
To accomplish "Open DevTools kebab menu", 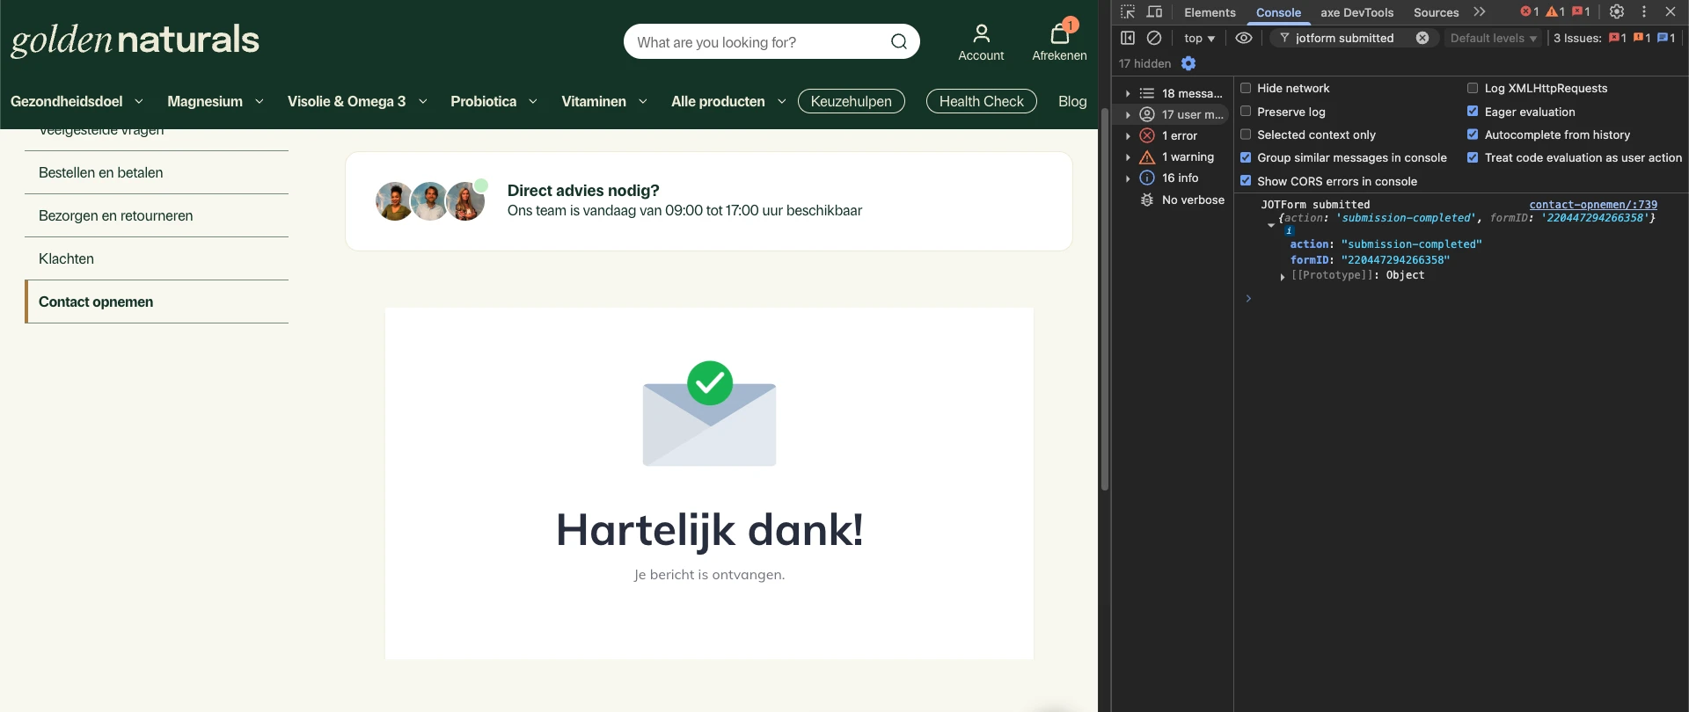I will [x=1644, y=11].
